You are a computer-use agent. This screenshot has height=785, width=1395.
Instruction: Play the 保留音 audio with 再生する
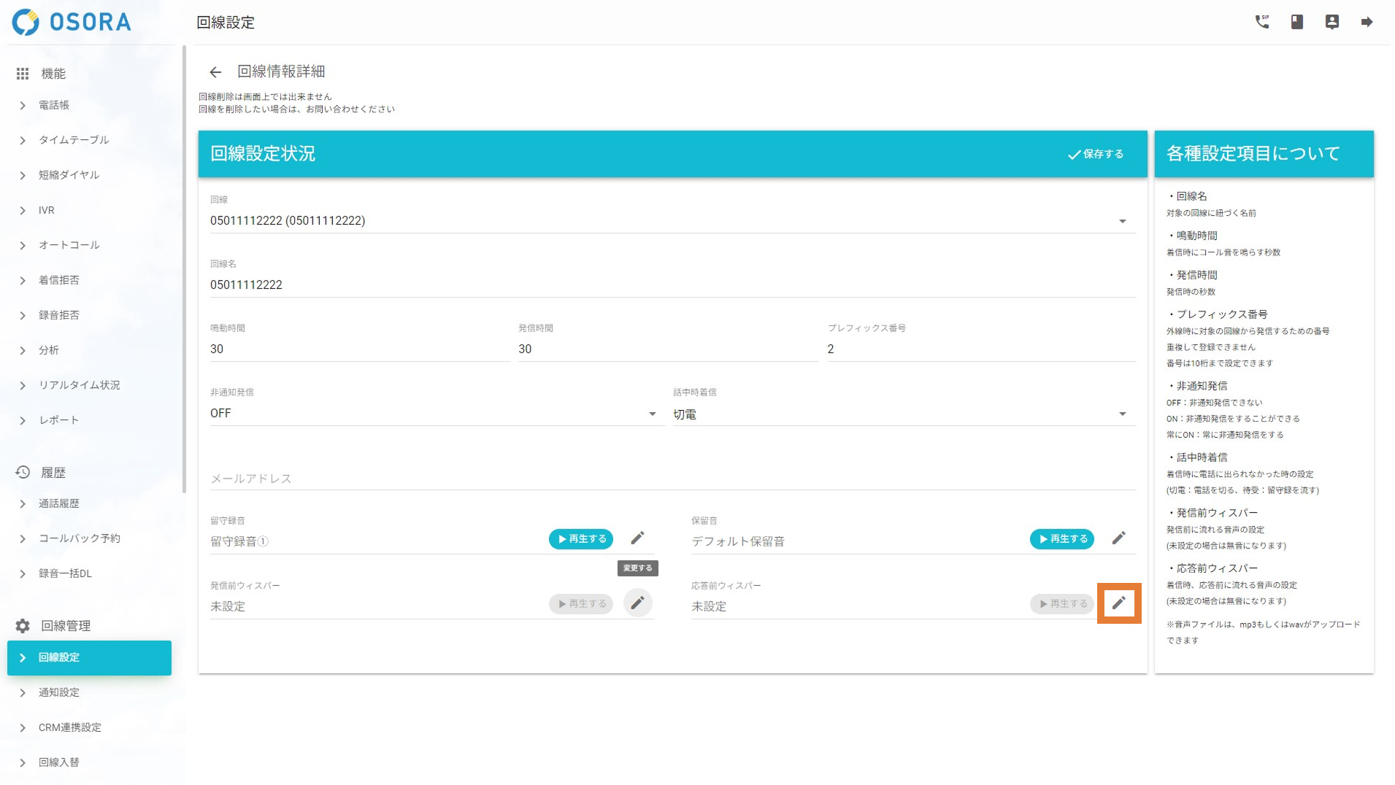(1062, 539)
